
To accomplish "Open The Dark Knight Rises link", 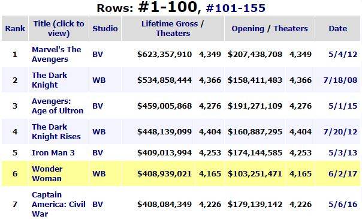I will 56,131.
